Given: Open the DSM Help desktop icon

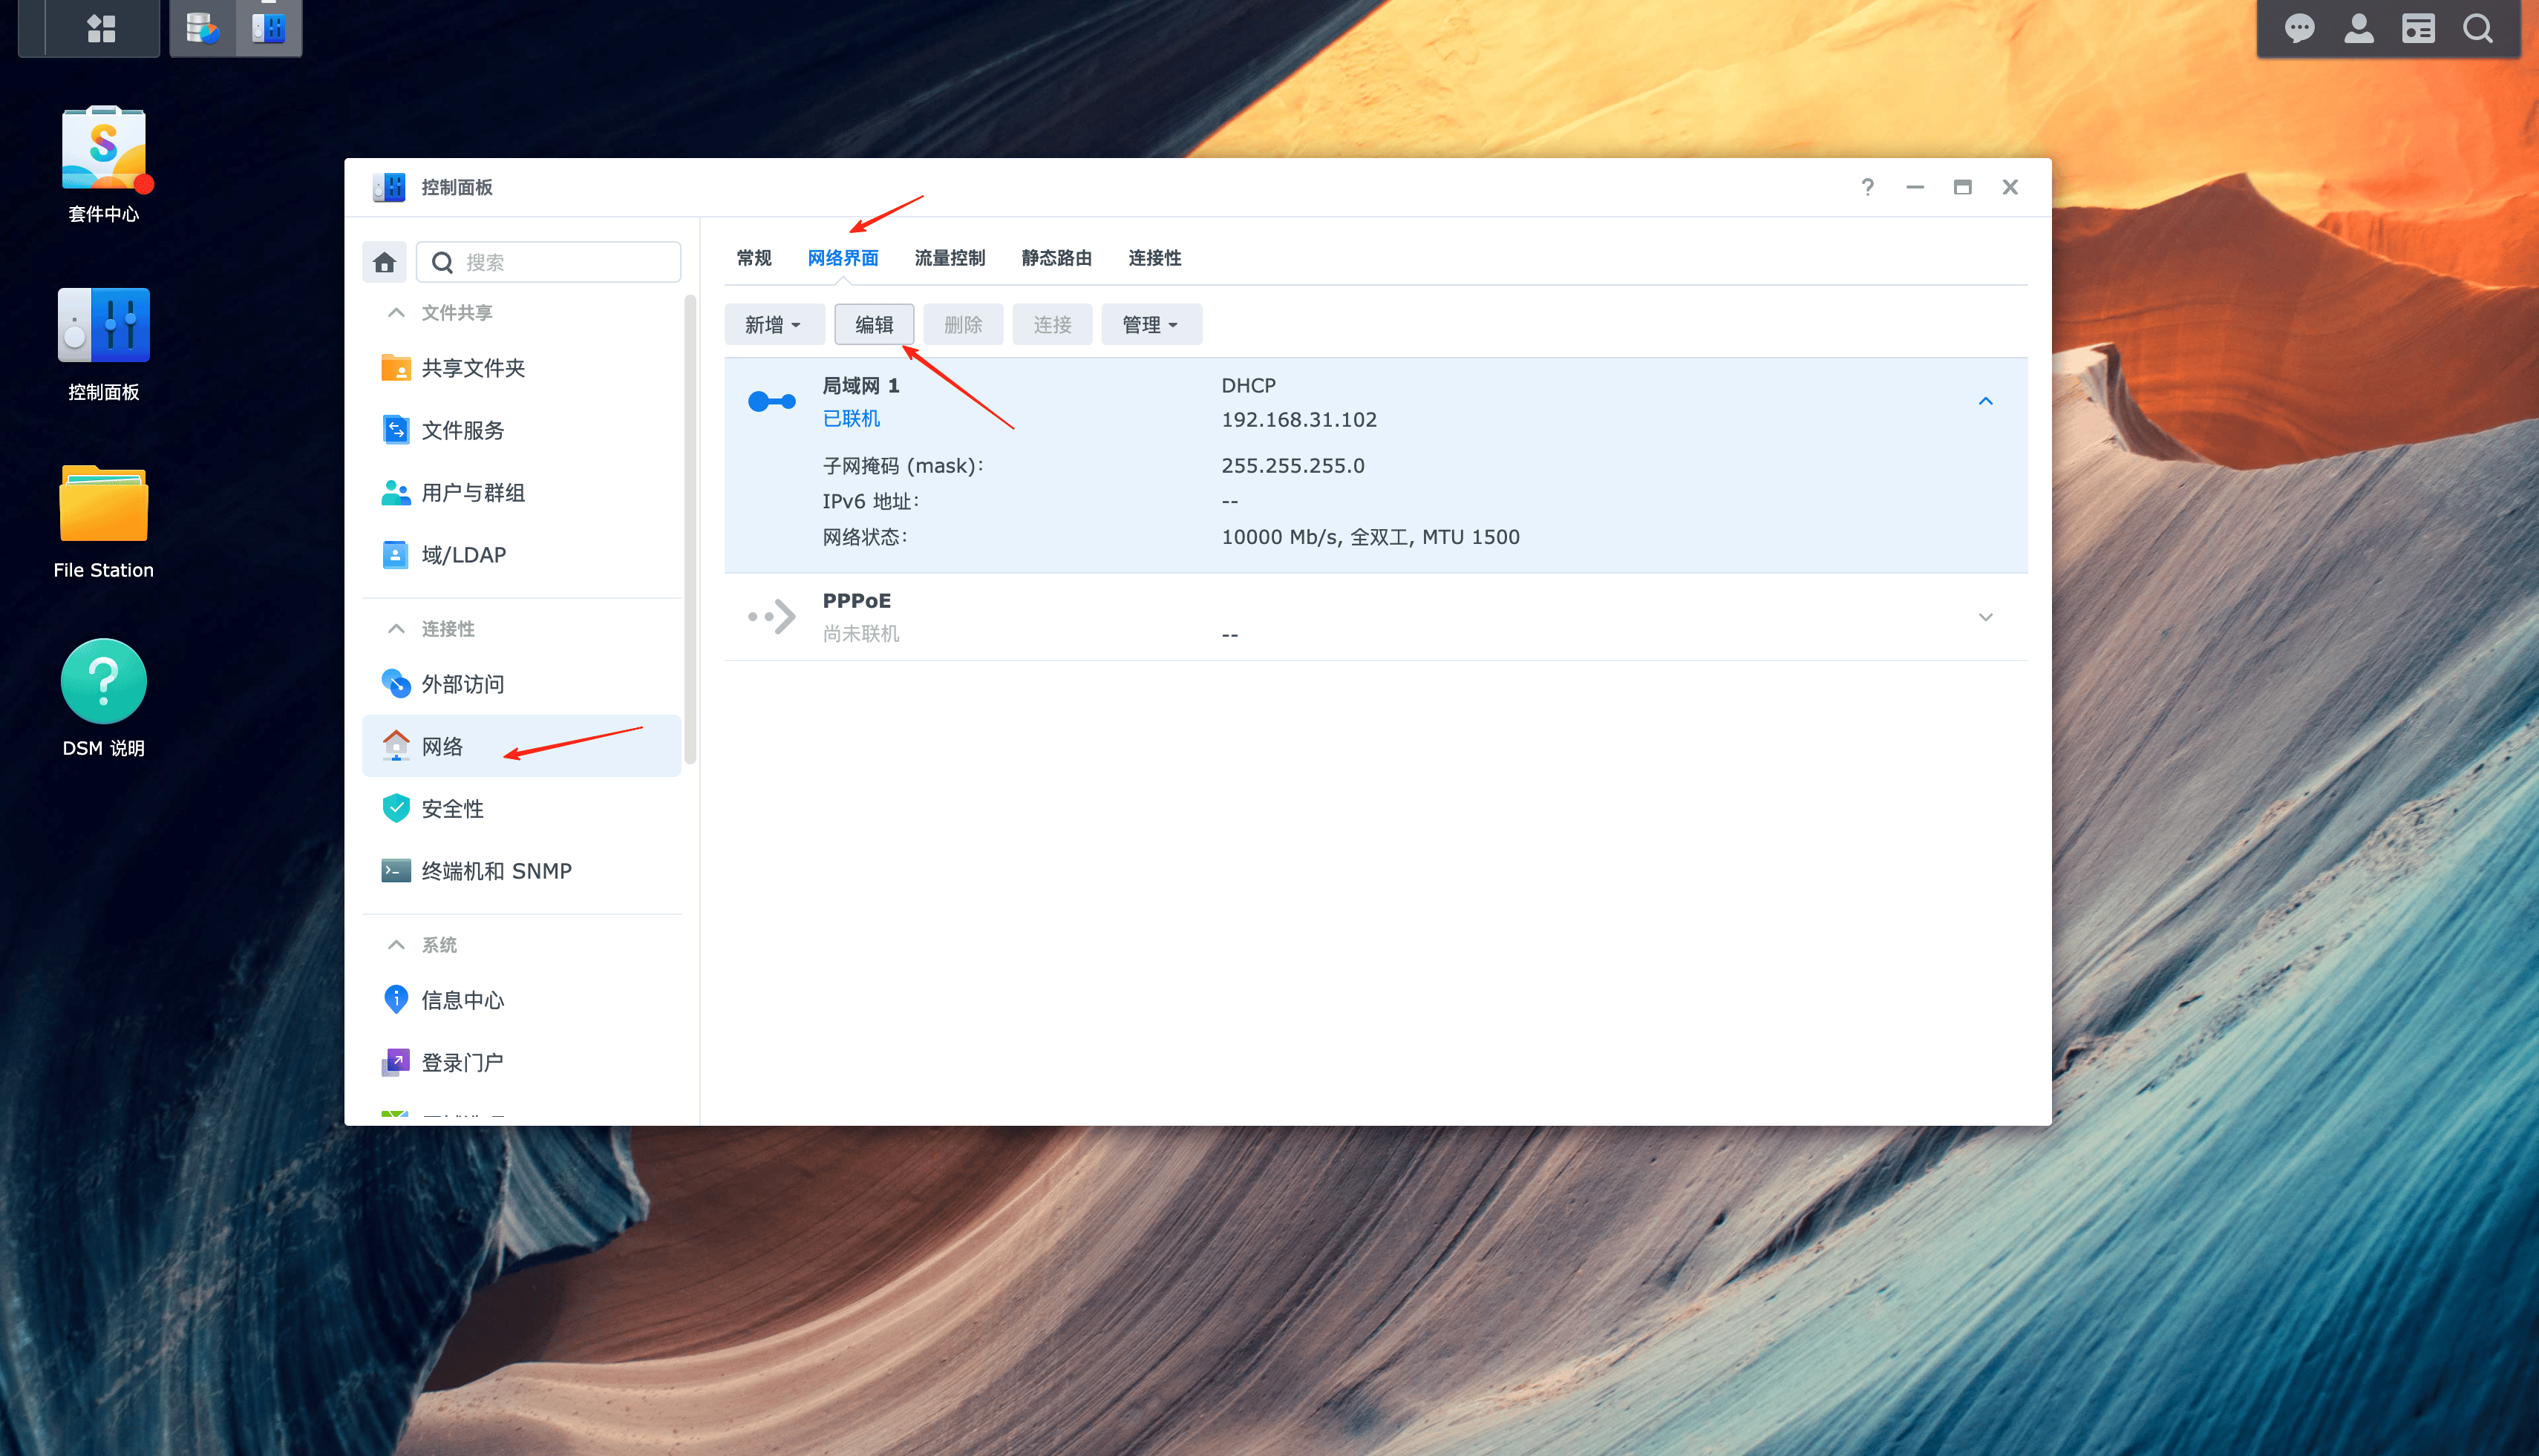Looking at the screenshot, I should coord(103,682).
